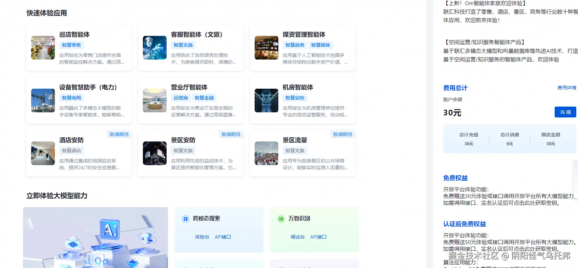This screenshot has height=268, width=578.
Task: Click the 景区流量 thumbnail image
Action: pos(266,153)
